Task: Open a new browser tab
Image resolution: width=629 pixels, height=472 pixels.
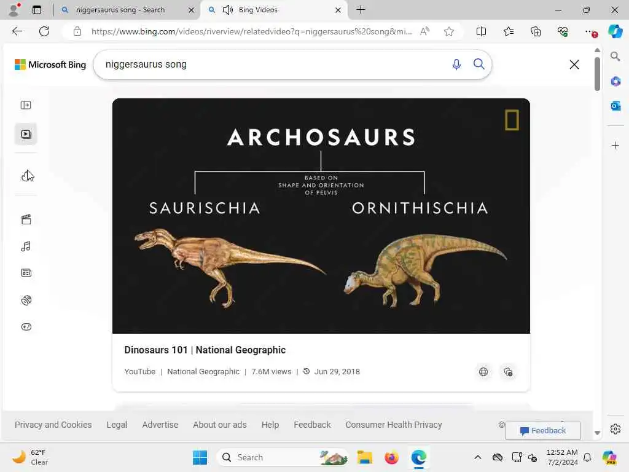Action: [361, 10]
